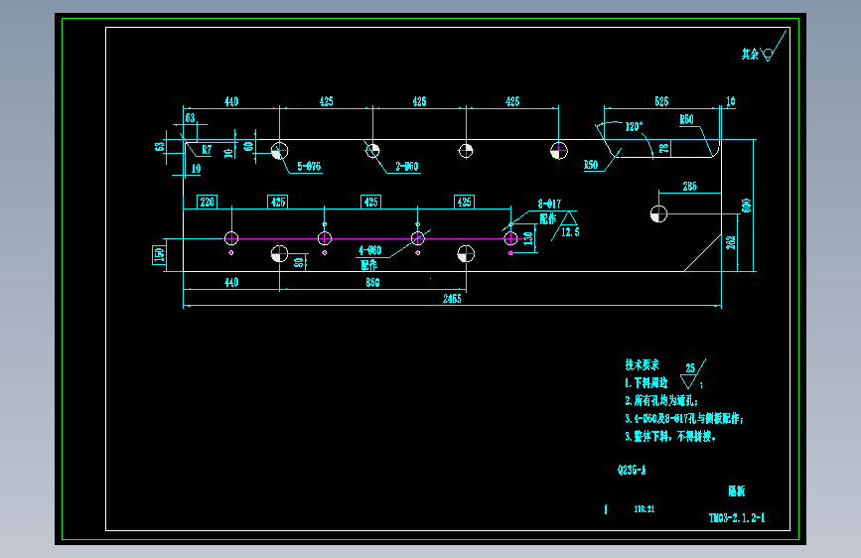Select the "600" overall height dimension
Image resolution: width=861 pixels, height=558 pixels.
tap(746, 206)
